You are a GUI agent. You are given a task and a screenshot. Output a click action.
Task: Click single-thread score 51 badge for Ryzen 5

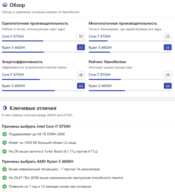pyautogui.click(x=81, y=47)
